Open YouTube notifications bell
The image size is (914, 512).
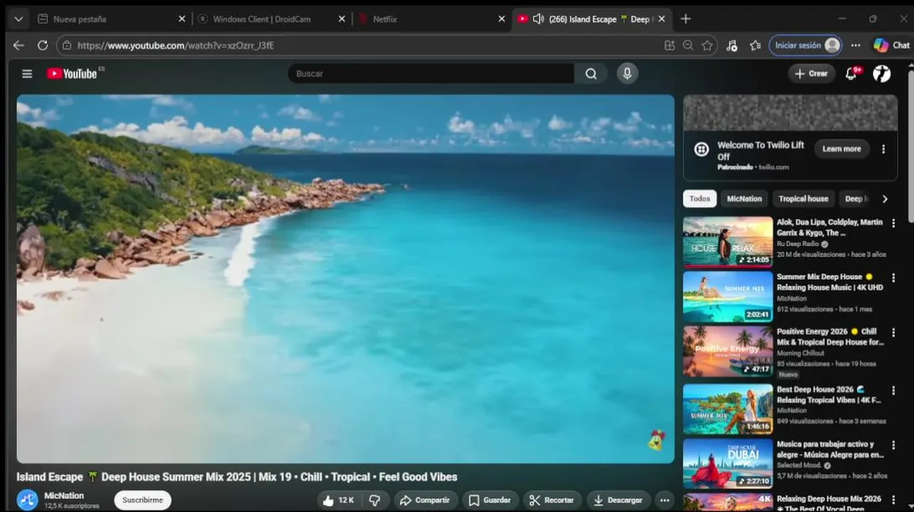tap(851, 73)
